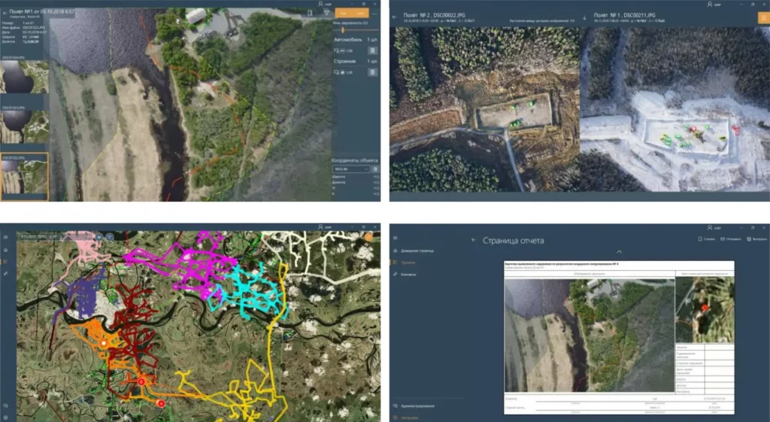
Task: Click the house icon under Строения
Action: click(342, 72)
